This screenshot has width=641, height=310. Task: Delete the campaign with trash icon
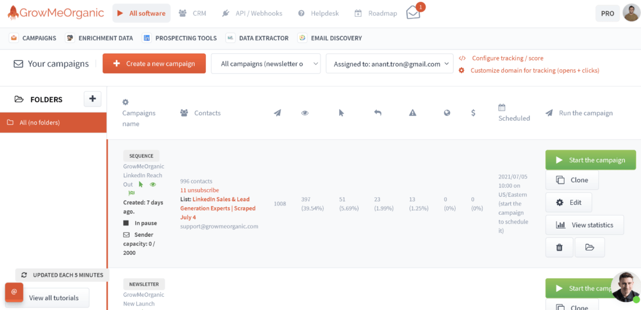coord(559,247)
